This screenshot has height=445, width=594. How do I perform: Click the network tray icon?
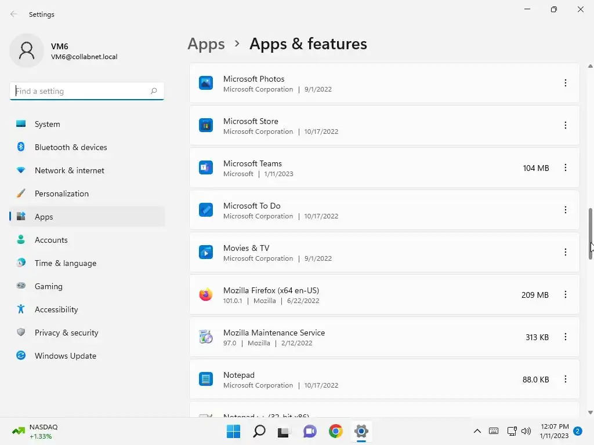[512, 431]
